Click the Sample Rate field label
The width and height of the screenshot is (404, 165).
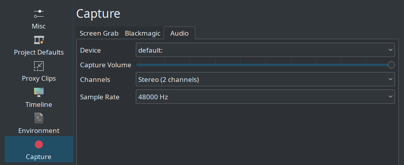click(100, 97)
